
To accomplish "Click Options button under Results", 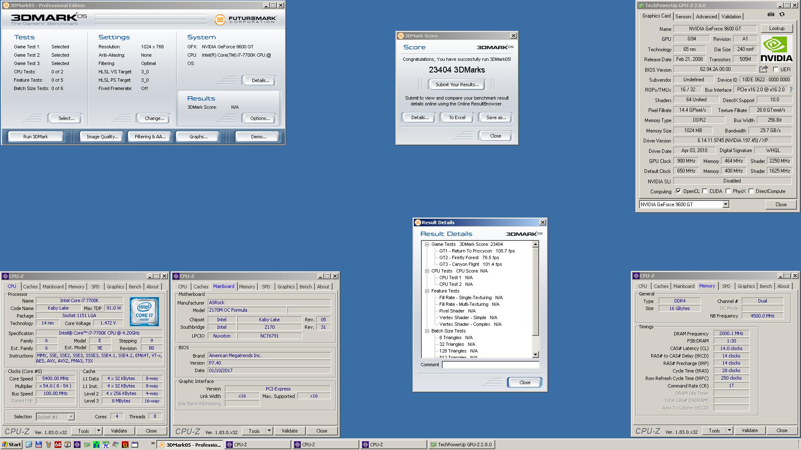I will [x=260, y=118].
